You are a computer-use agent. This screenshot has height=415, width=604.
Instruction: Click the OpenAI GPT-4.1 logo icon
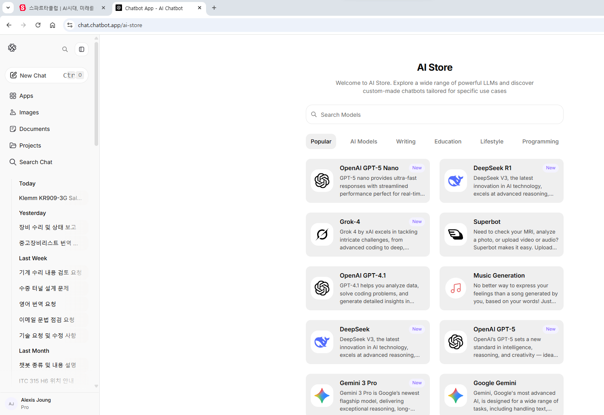[322, 288]
